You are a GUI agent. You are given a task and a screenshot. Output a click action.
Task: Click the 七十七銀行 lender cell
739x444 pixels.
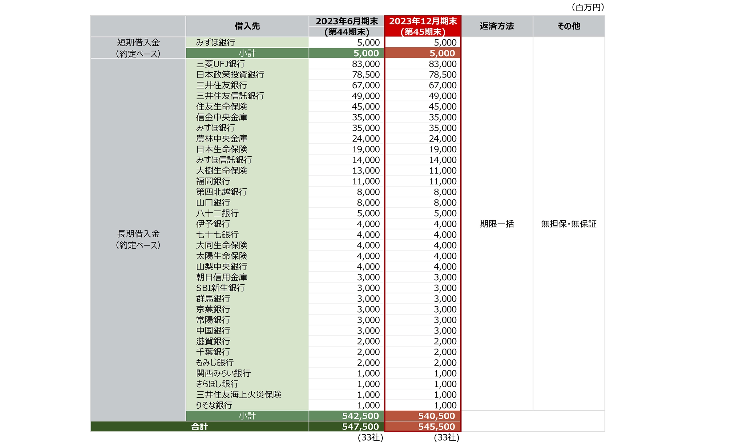coord(247,234)
